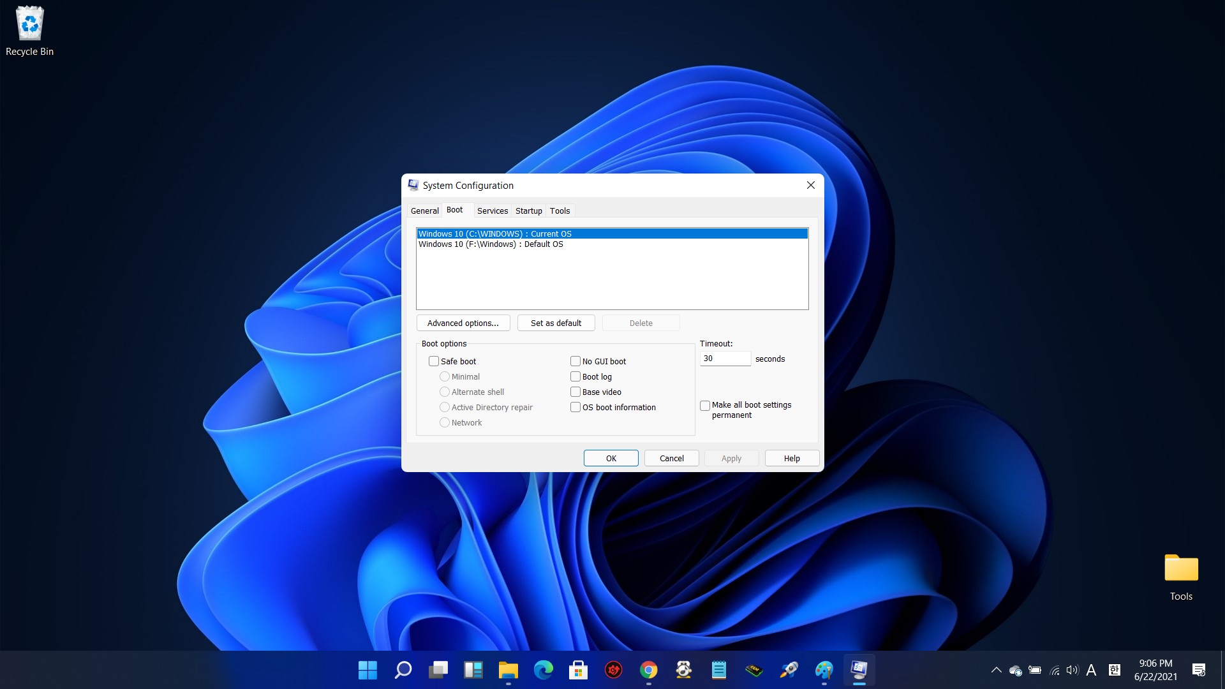The height and width of the screenshot is (689, 1225).
Task: Enable OS boot information checkbox
Action: (575, 407)
